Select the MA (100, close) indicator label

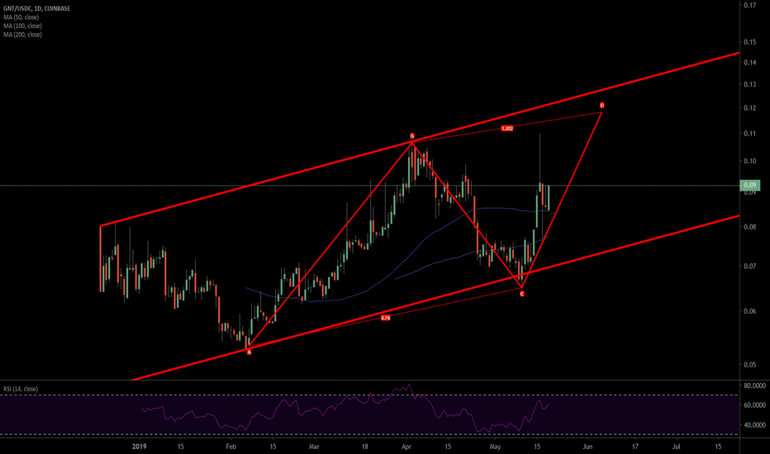(22, 26)
